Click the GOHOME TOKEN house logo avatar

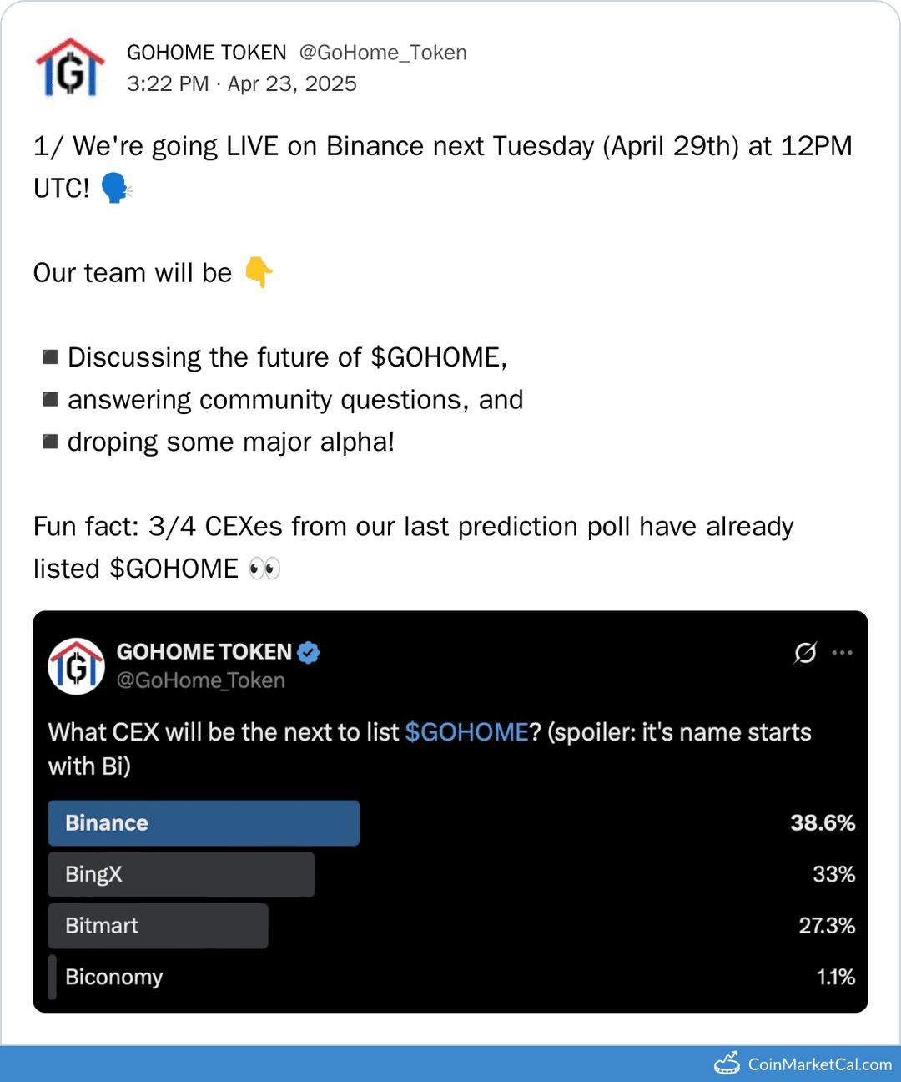click(x=70, y=67)
